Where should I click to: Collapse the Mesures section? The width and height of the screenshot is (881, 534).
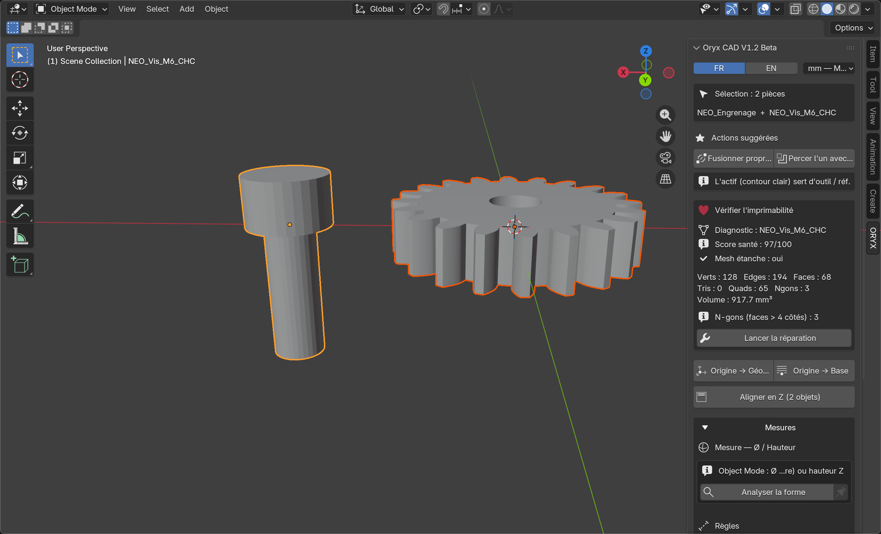(705, 427)
